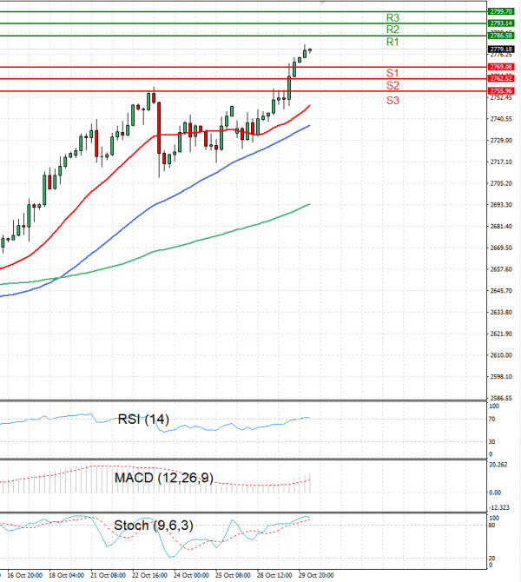Click the 16 Oct 20:00 time label
521x582 pixels.
24,575
